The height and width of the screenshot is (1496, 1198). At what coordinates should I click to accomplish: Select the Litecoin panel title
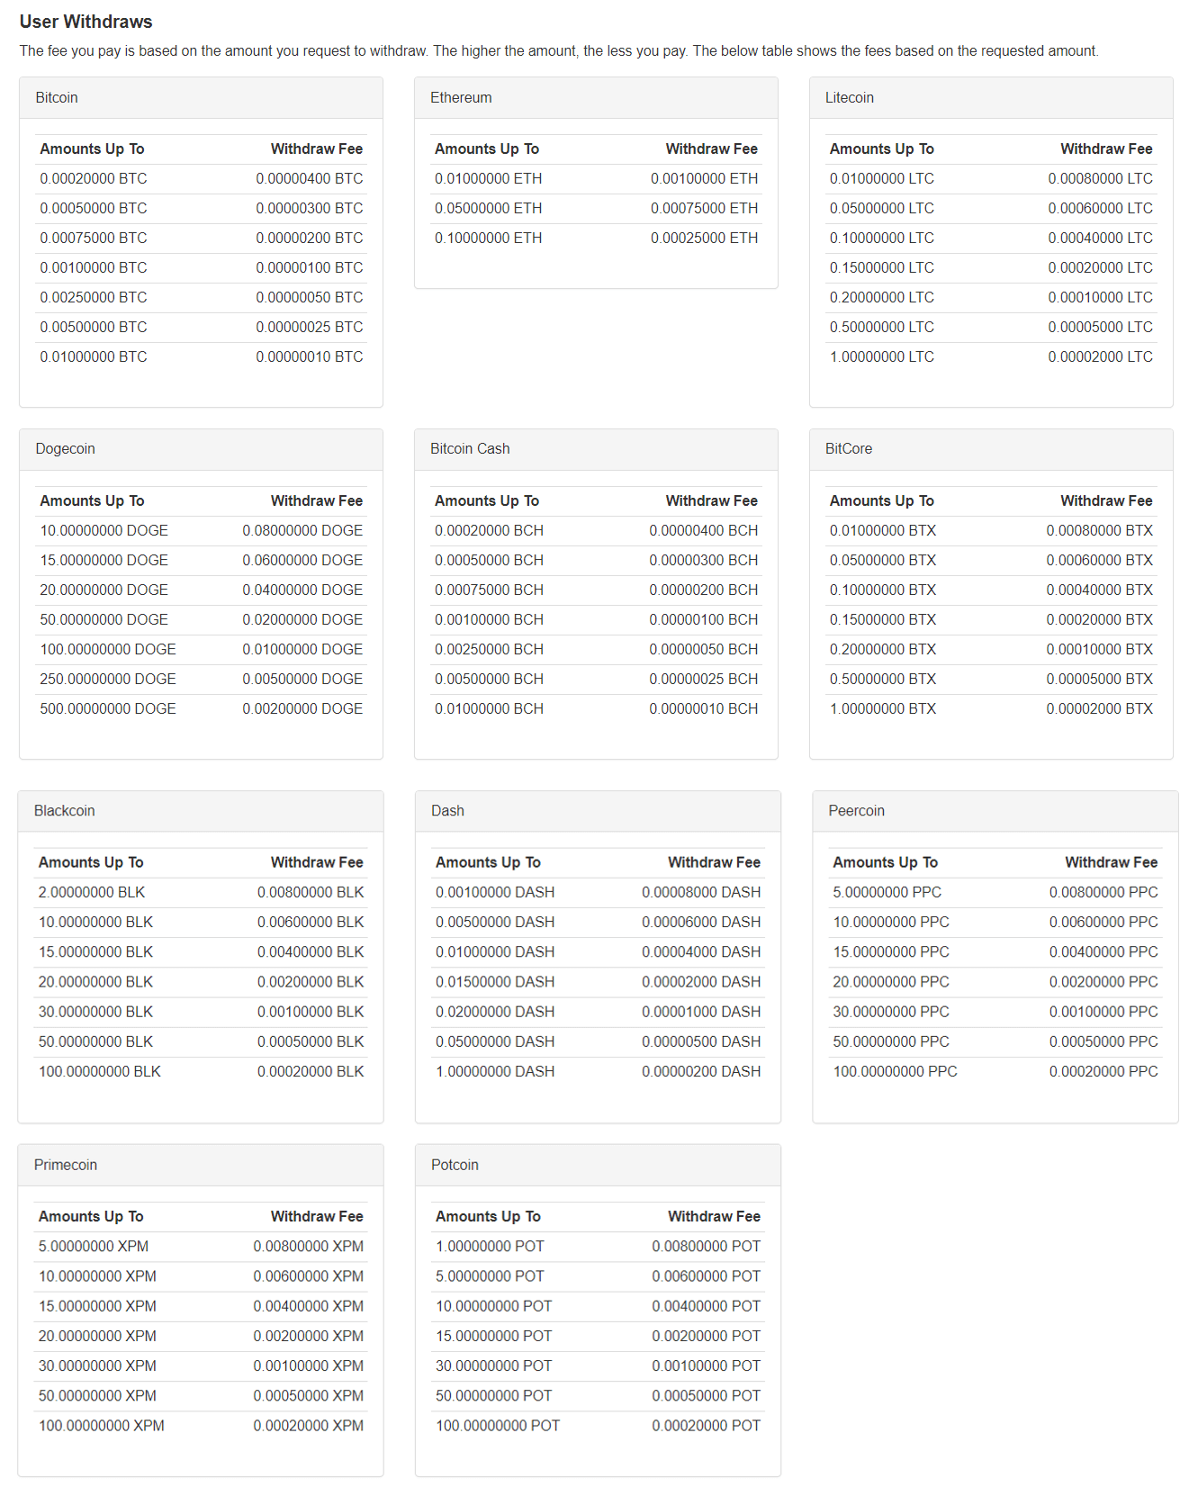[850, 97]
